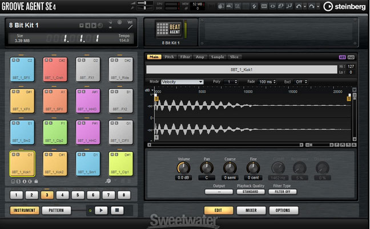Stop playback with the stop button

117,210
